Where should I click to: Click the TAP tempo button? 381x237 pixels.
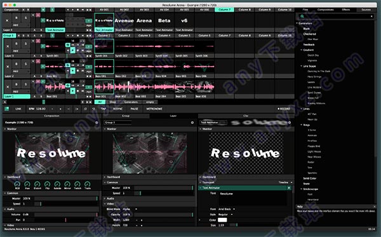pos(104,109)
